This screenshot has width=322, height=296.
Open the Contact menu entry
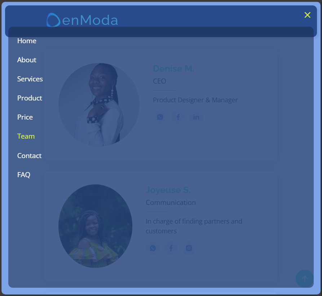(x=29, y=156)
